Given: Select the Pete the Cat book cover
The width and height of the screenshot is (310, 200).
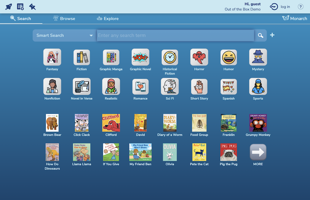Looking at the screenshot, I should coord(199,152).
